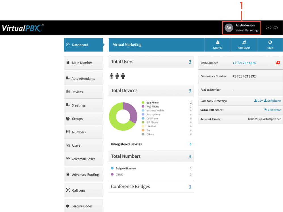Click the AA user avatar
283x212 pixels.
229,28
